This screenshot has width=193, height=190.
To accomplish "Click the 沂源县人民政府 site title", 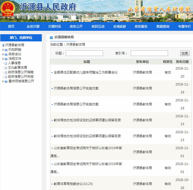I will coord(48,7).
